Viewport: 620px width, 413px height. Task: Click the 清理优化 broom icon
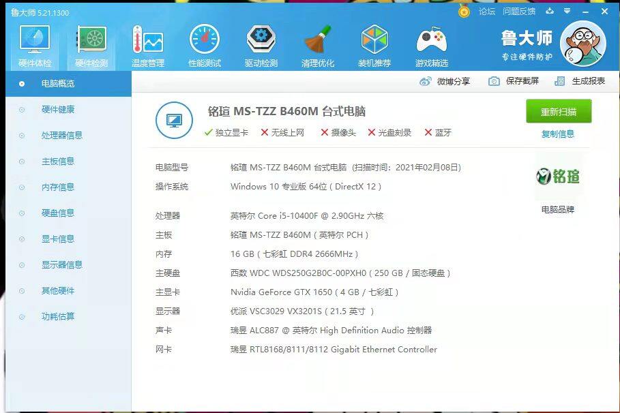(x=318, y=46)
